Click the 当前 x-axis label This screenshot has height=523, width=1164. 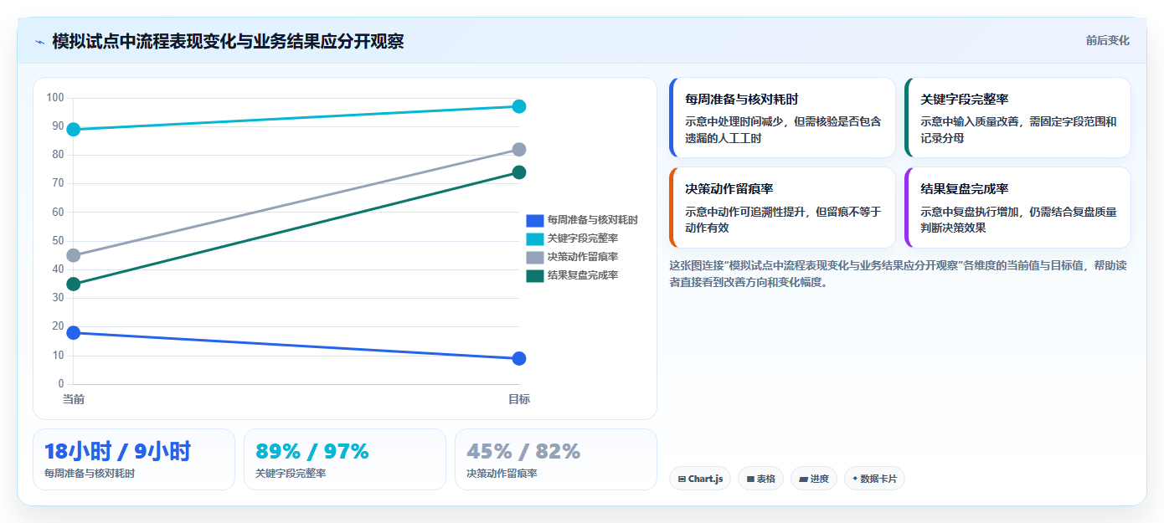pos(74,399)
